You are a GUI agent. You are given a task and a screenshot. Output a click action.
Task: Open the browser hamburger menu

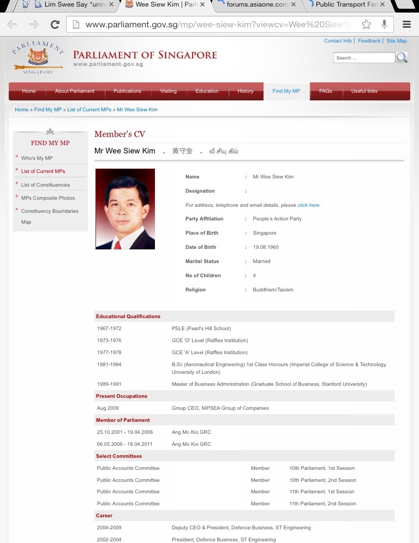click(406, 24)
